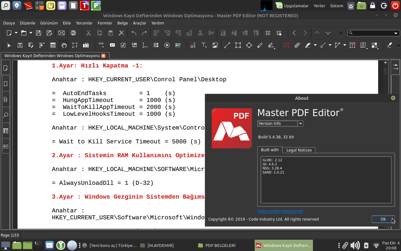Open the Pages thumbnails sidebar panel
This screenshot has width=401, height=251.
[5, 68]
